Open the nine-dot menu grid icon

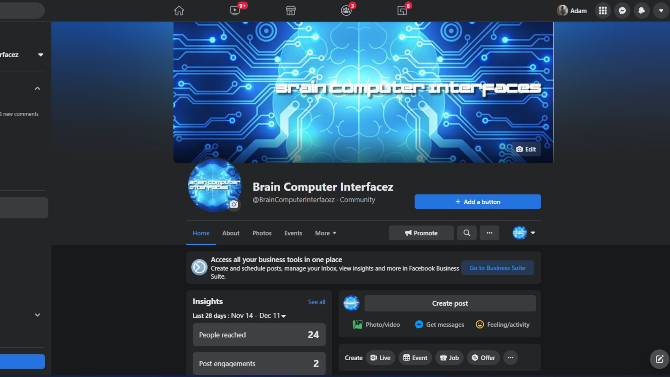(603, 10)
